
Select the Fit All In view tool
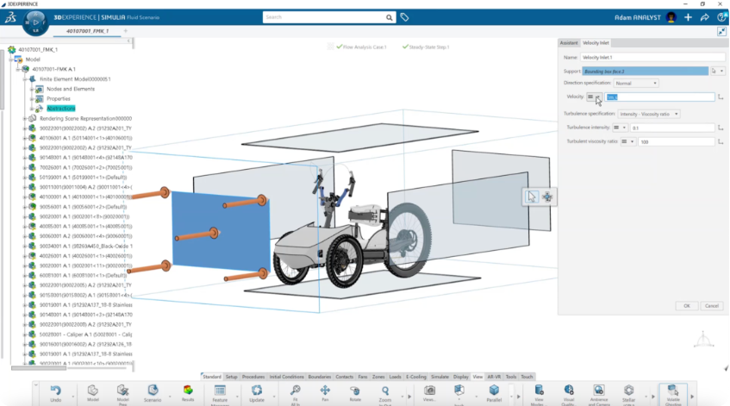pos(295,390)
